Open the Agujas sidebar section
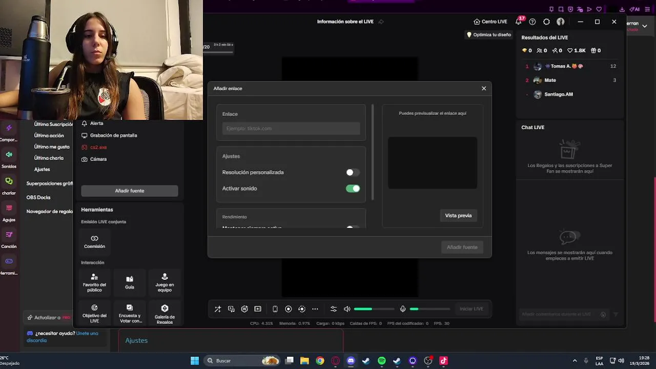This screenshot has width=656, height=369. [x=9, y=212]
